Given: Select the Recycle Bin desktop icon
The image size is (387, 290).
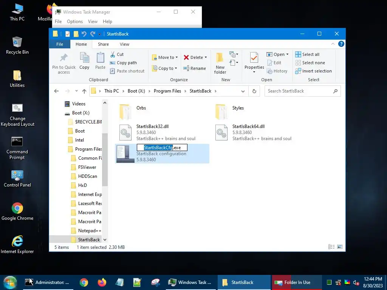Looking at the screenshot, I should [17, 46].
